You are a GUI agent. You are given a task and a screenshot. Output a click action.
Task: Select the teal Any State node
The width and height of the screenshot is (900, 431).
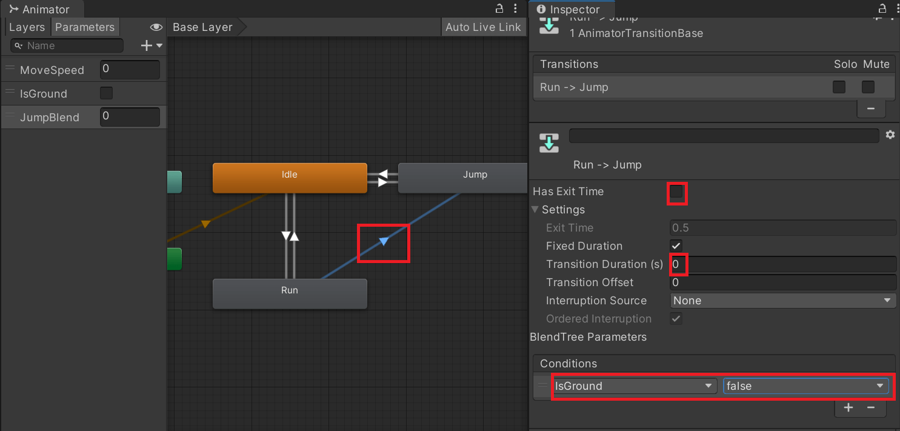pos(175,182)
